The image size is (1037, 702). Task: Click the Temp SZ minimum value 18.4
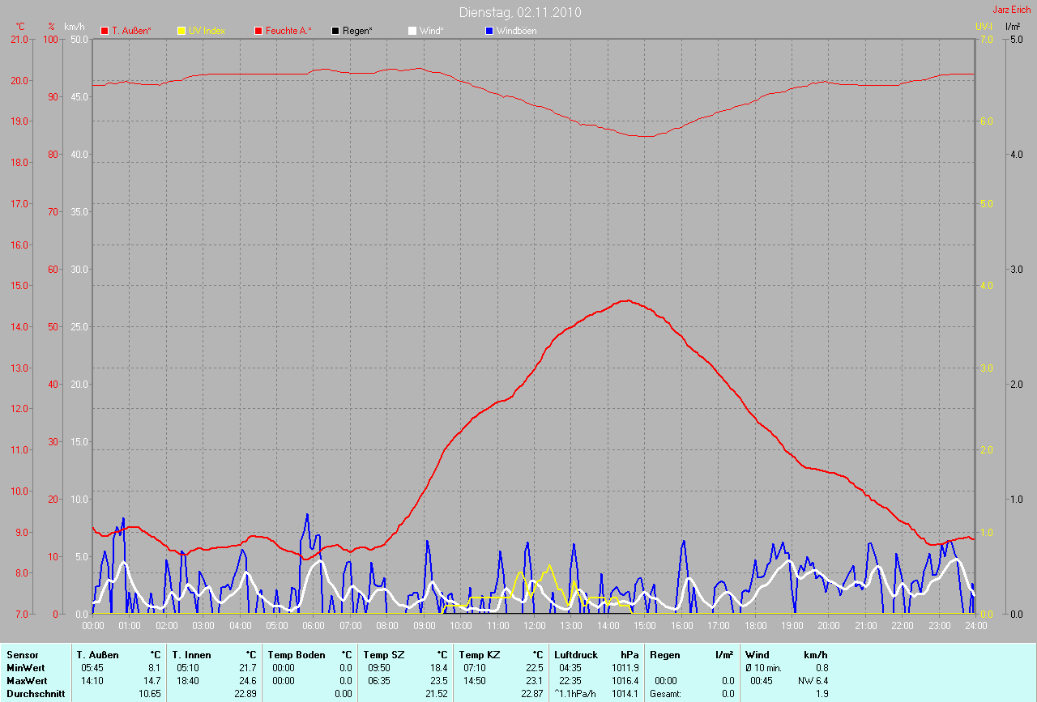[439, 668]
